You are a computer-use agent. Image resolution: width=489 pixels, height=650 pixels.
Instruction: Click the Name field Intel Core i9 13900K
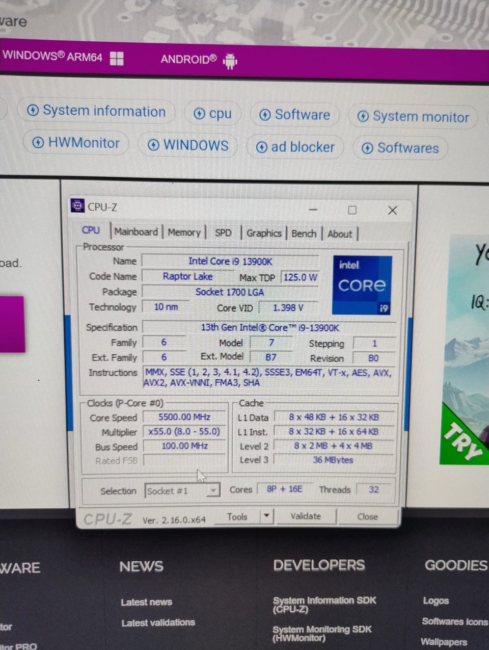pyautogui.click(x=230, y=261)
